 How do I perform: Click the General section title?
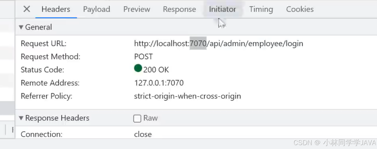tap(38, 27)
